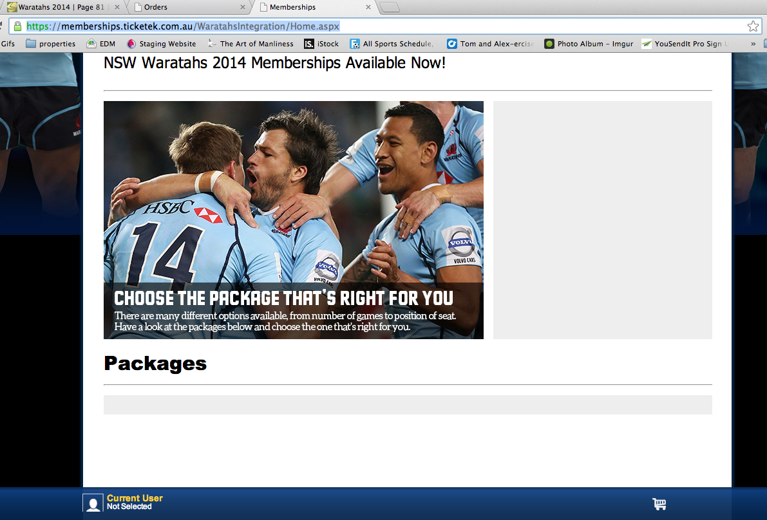This screenshot has height=520, width=767.
Task: Open the properties bookmarks folder
Action: click(51, 44)
